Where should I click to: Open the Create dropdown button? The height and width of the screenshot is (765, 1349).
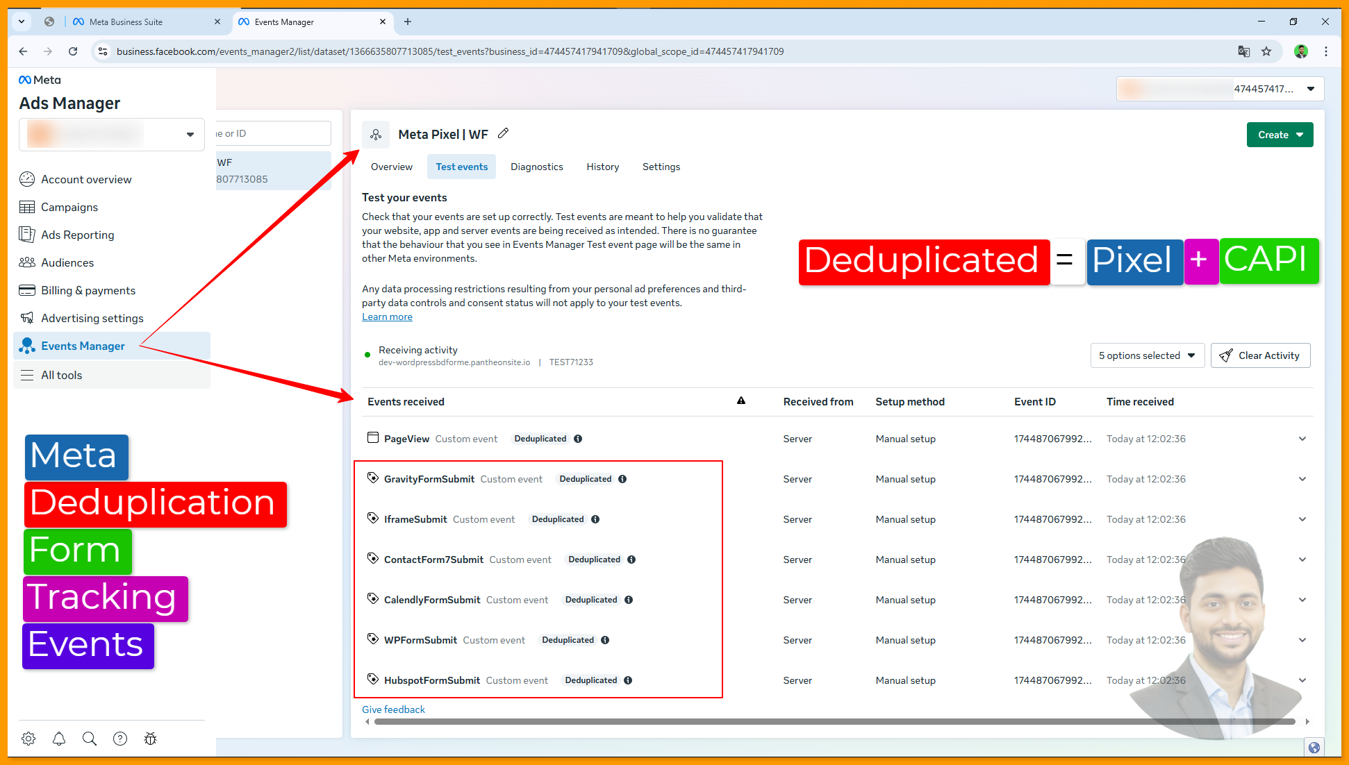[1280, 135]
